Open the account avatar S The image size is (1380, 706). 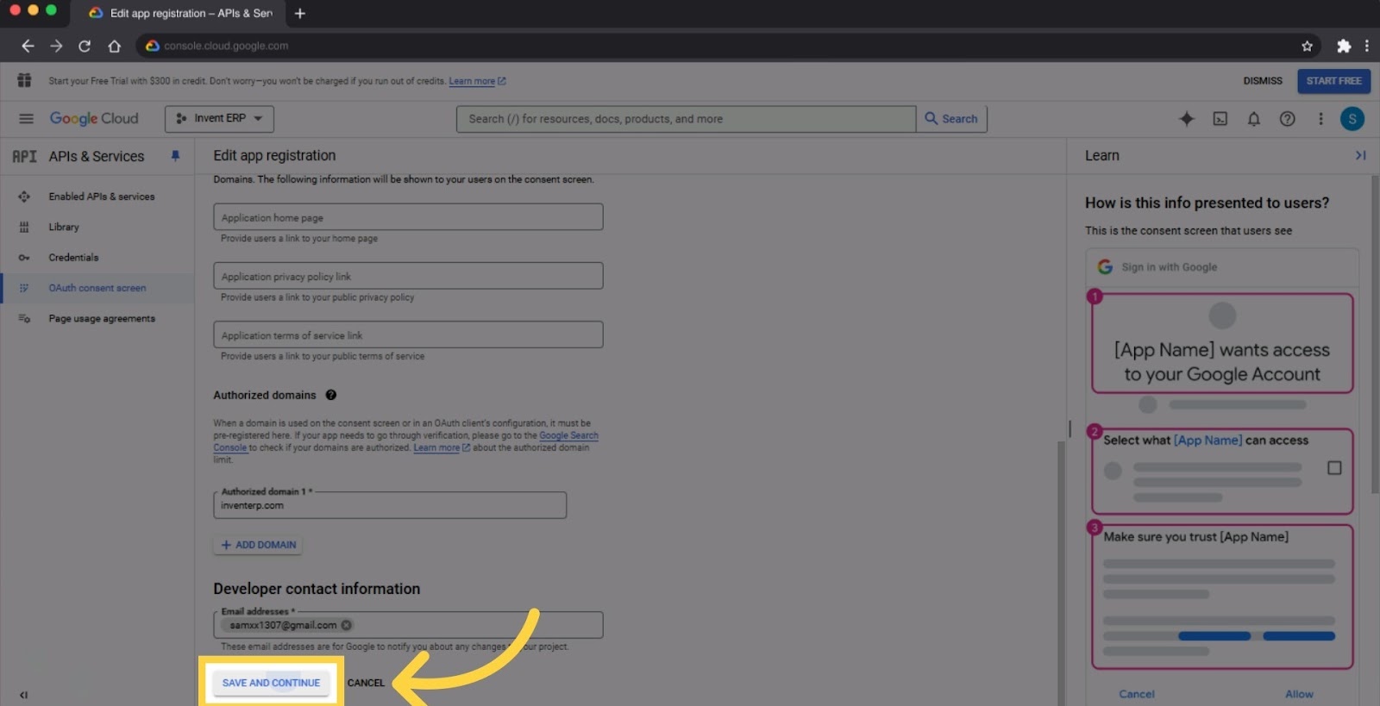click(1352, 119)
